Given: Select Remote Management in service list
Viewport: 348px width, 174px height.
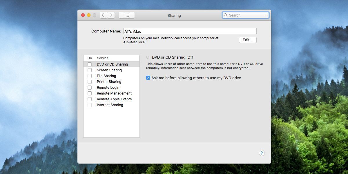Looking at the screenshot, I should pyautogui.click(x=114, y=93).
